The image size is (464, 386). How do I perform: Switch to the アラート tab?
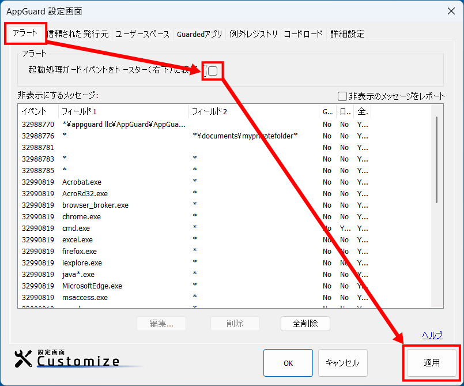pos(25,33)
